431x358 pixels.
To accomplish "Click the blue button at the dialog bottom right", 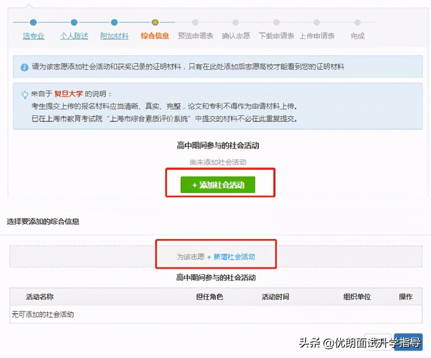I will tap(408, 342).
